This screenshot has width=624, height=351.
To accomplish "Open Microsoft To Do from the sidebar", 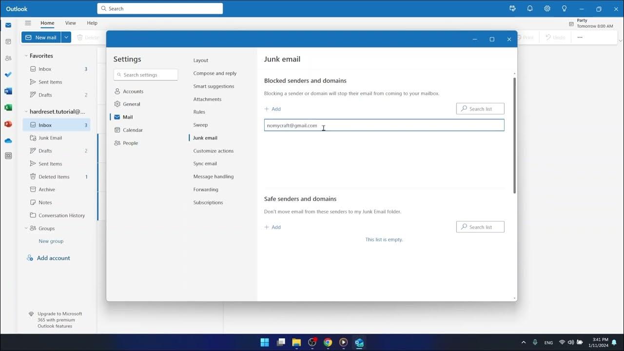I will 8,74.
